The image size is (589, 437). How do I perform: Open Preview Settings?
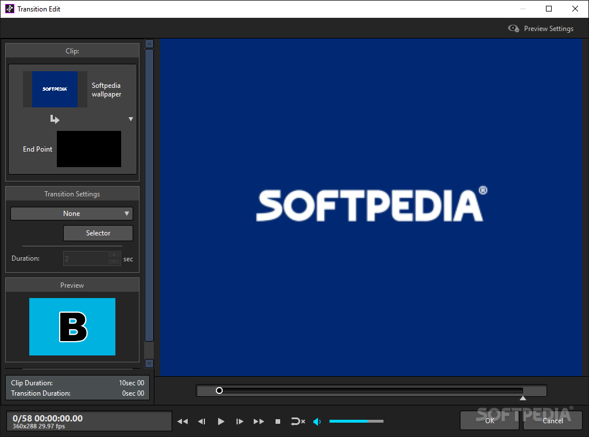coord(541,29)
